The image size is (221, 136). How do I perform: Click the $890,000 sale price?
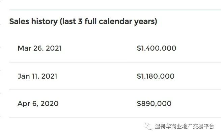click(x=154, y=104)
